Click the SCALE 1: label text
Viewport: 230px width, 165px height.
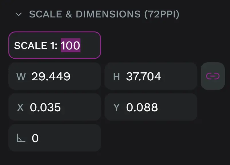coord(36,45)
